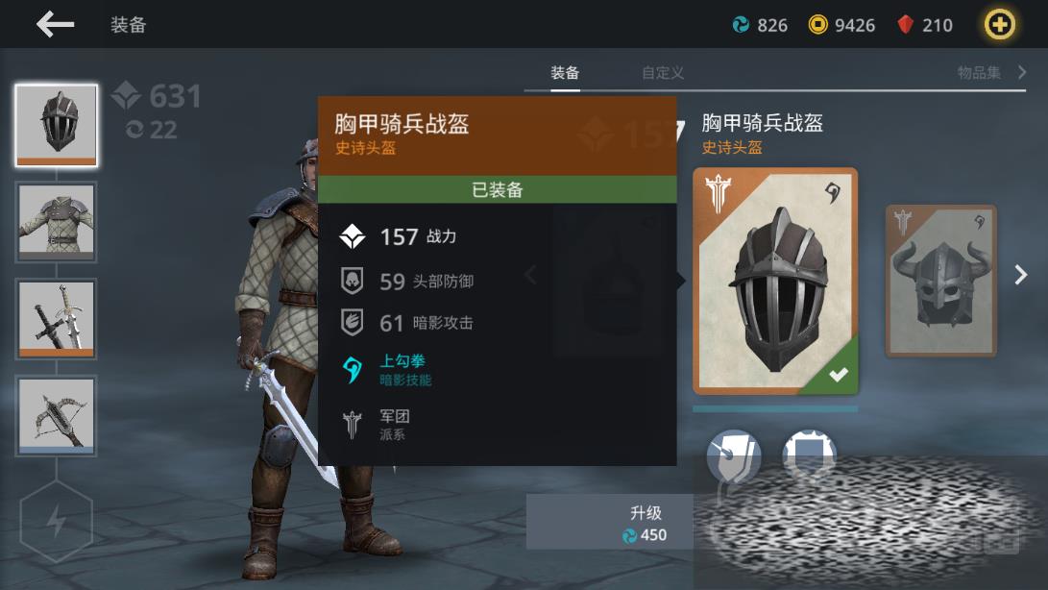1048x590 pixels.
Task: Open the lightning bolt hexagon slot
Action: [x=56, y=521]
